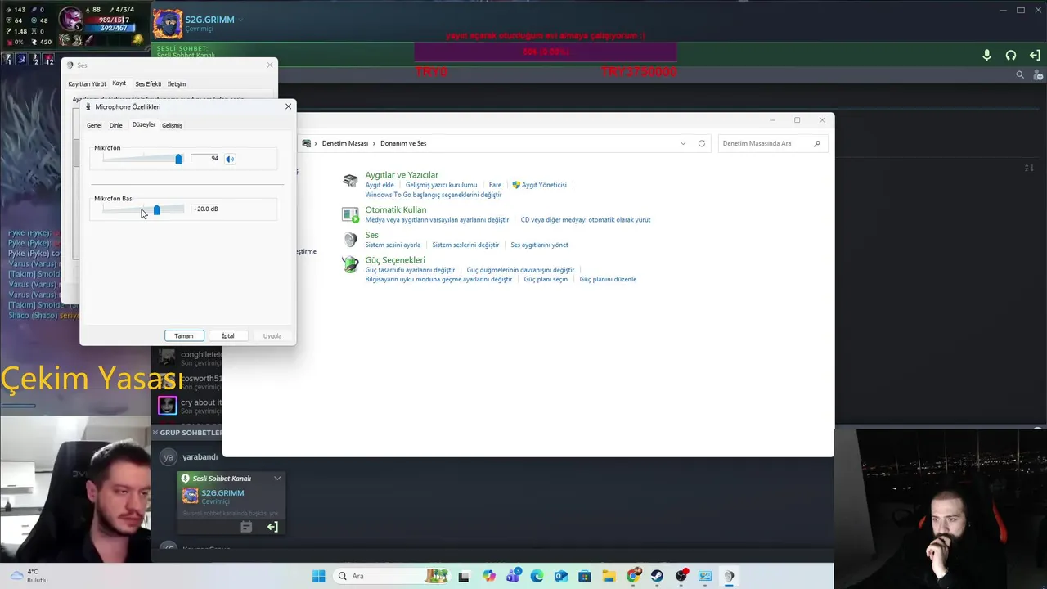Leave voice channel via top-right exit icon

coord(1035,55)
